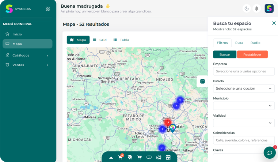This screenshot has height=162, width=278.
Task: Toggle dark mode with the moon icon
Action: tap(247, 8)
